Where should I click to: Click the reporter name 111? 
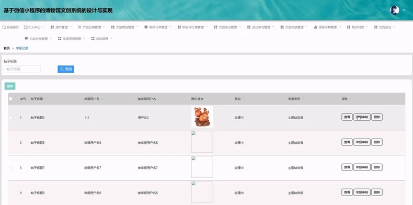coord(87,118)
